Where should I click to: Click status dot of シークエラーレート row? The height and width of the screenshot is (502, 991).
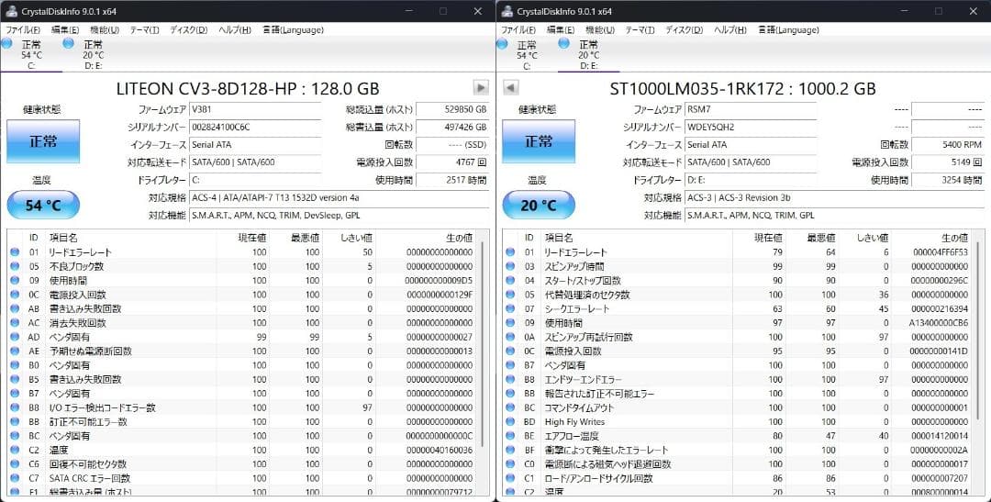510,308
